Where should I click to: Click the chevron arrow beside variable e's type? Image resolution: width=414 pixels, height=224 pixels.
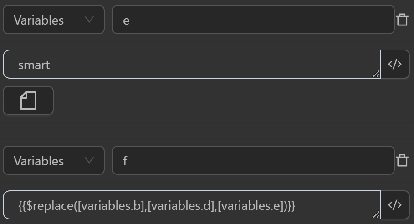click(x=89, y=20)
